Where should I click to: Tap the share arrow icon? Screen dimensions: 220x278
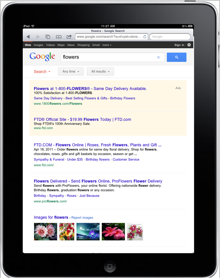coord(69,36)
